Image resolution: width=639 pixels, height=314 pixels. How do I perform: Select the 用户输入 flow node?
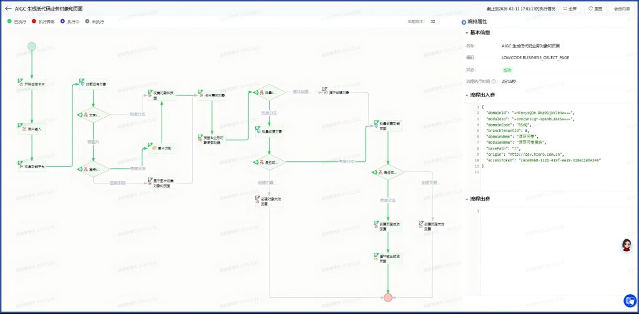tap(32, 128)
